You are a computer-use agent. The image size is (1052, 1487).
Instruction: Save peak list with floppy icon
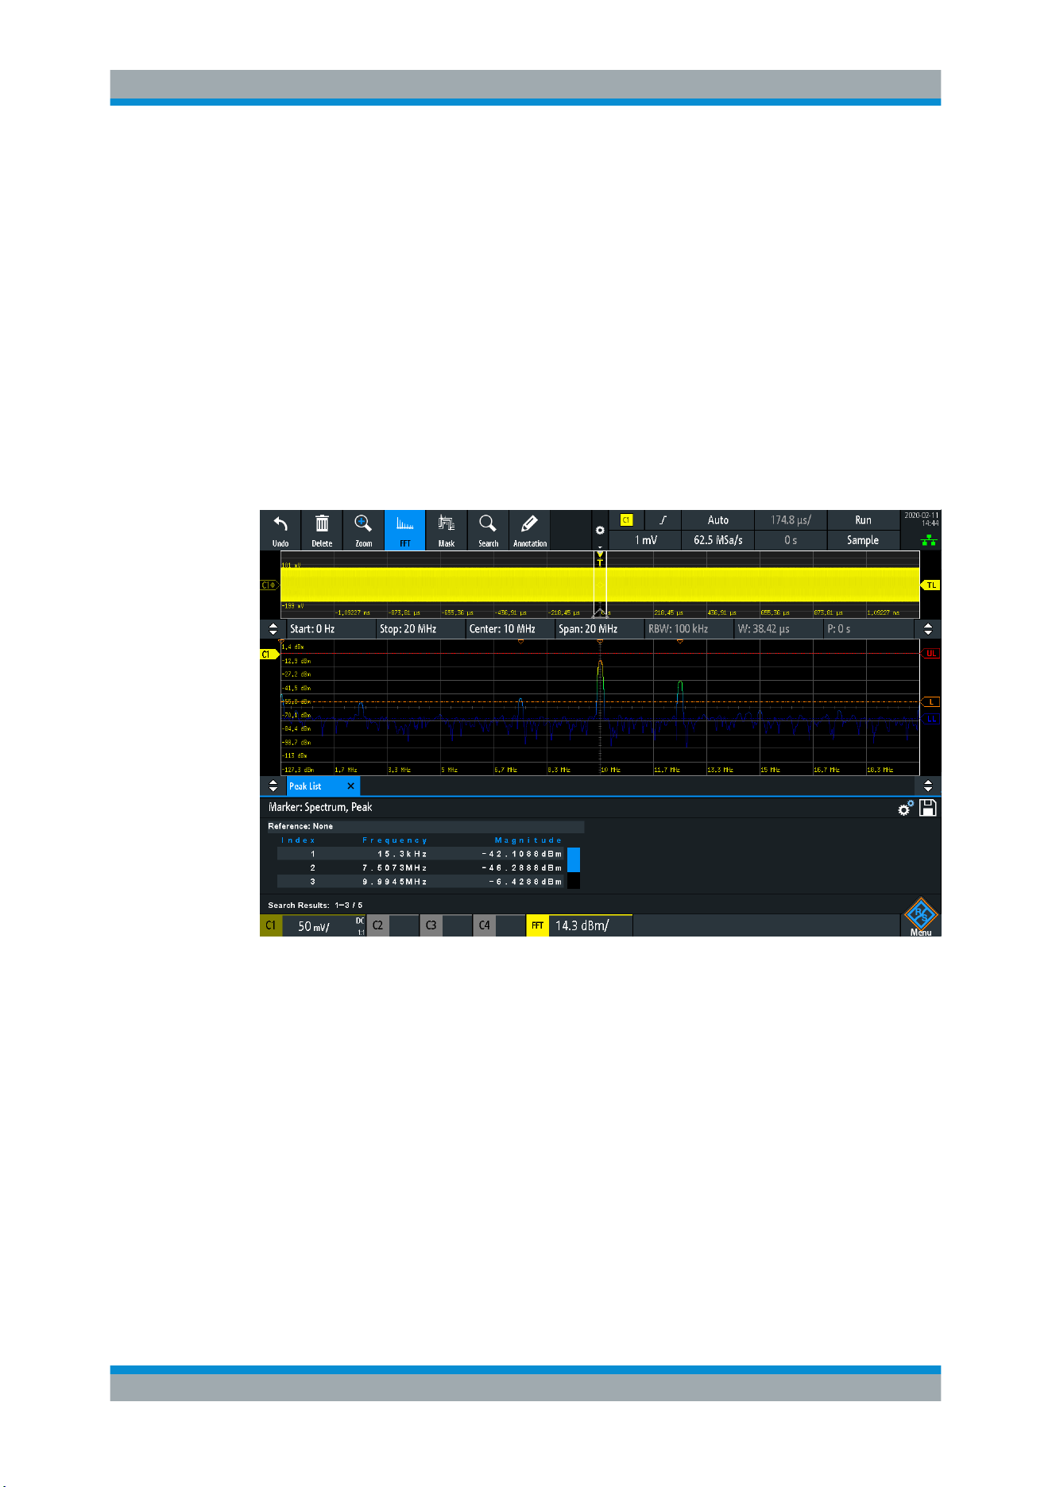pyautogui.click(x=927, y=808)
